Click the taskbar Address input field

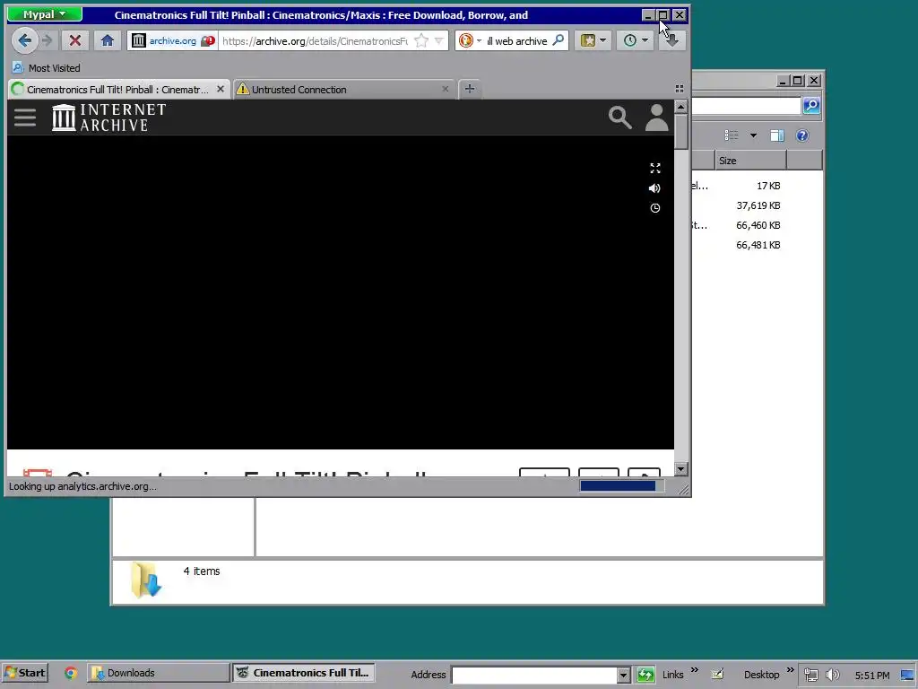(x=534, y=675)
